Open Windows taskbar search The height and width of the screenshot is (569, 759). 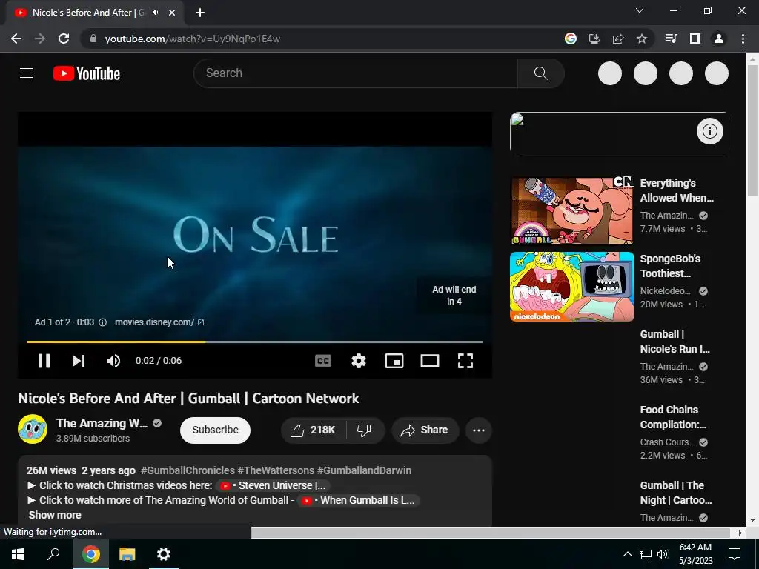pyautogui.click(x=53, y=554)
